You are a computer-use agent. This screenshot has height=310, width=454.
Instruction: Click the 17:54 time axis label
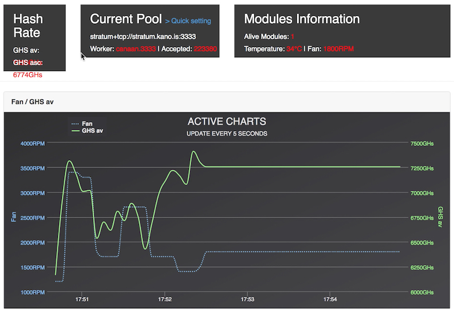pos(330,299)
